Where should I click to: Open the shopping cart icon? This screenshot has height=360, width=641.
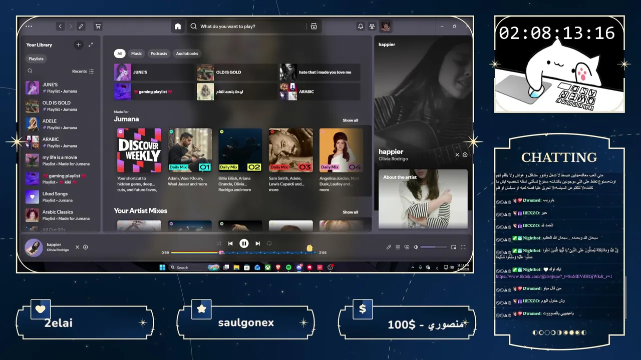click(x=98, y=26)
